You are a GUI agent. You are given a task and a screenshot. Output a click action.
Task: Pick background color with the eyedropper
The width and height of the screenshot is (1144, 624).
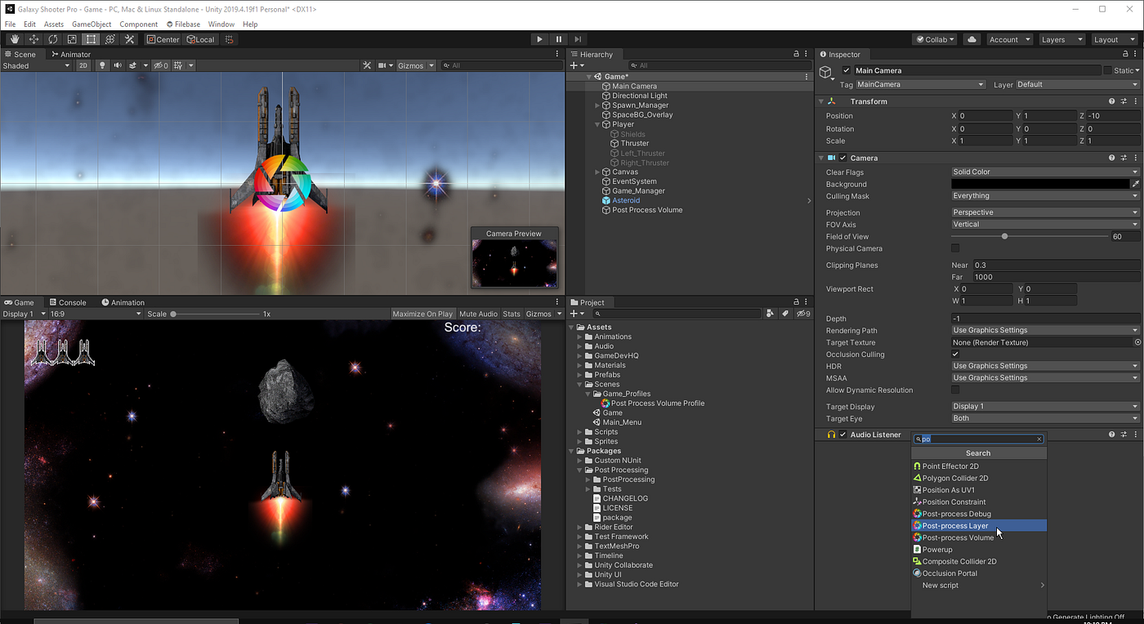pyautogui.click(x=1135, y=184)
